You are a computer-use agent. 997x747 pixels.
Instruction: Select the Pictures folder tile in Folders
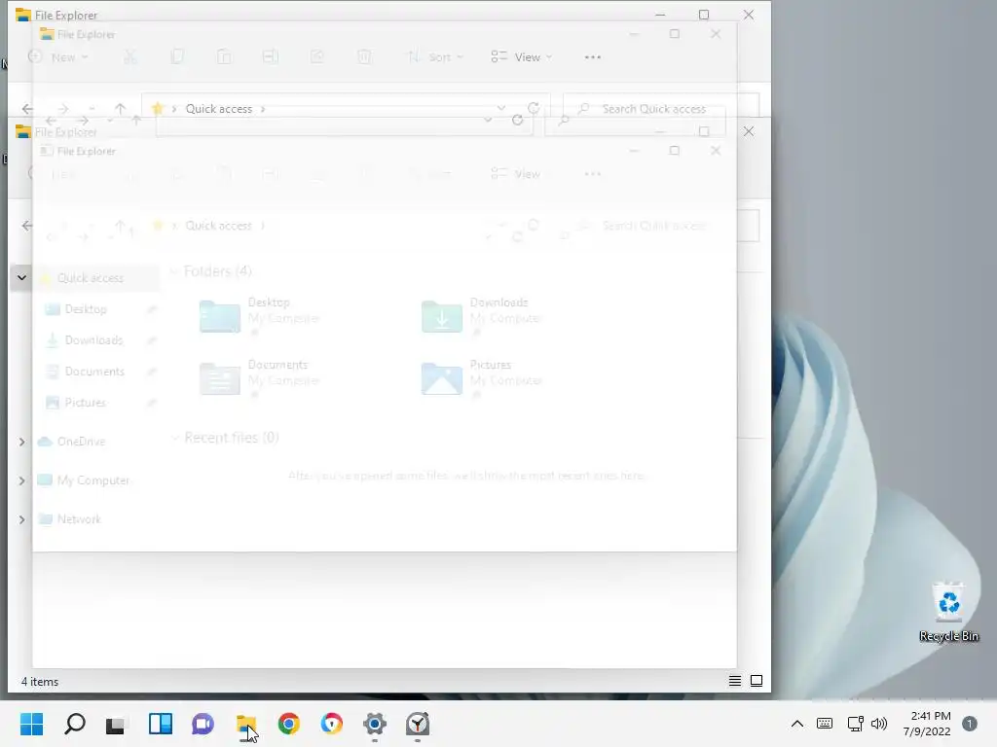pos(481,378)
